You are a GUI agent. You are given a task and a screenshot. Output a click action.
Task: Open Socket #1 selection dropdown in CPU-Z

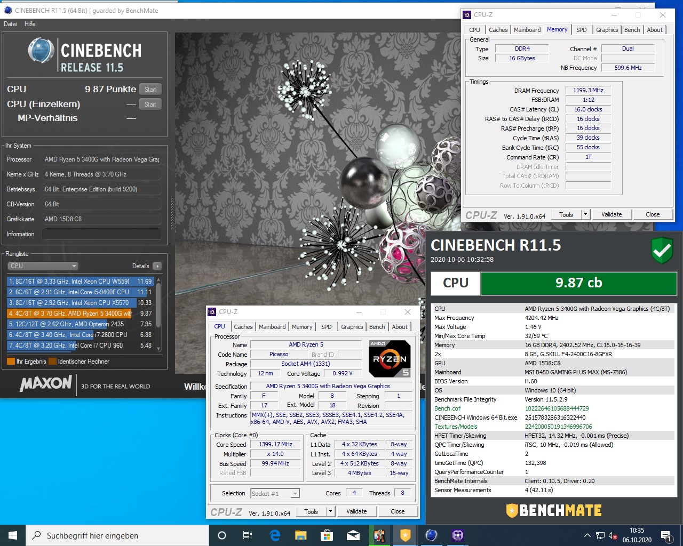tap(275, 494)
